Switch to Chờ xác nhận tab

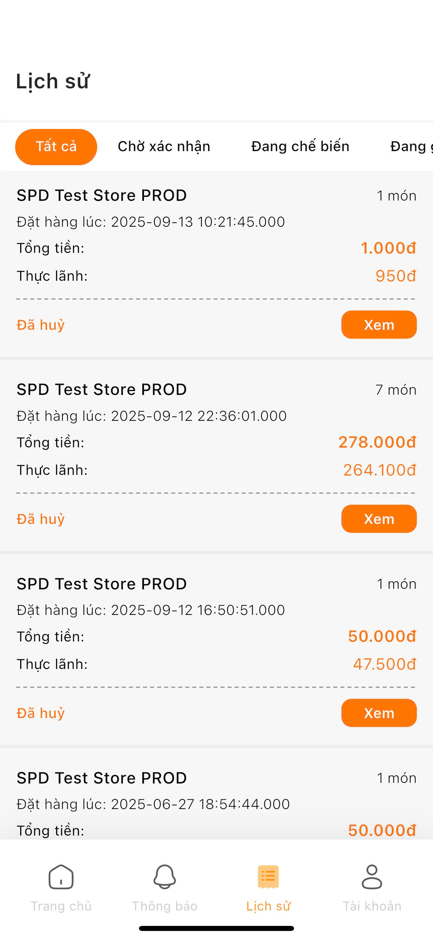pyautogui.click(x=164, y=147)
